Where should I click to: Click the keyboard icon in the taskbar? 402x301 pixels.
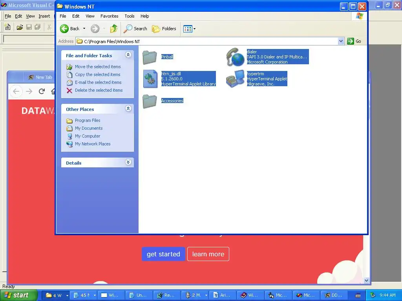(358, 296)
